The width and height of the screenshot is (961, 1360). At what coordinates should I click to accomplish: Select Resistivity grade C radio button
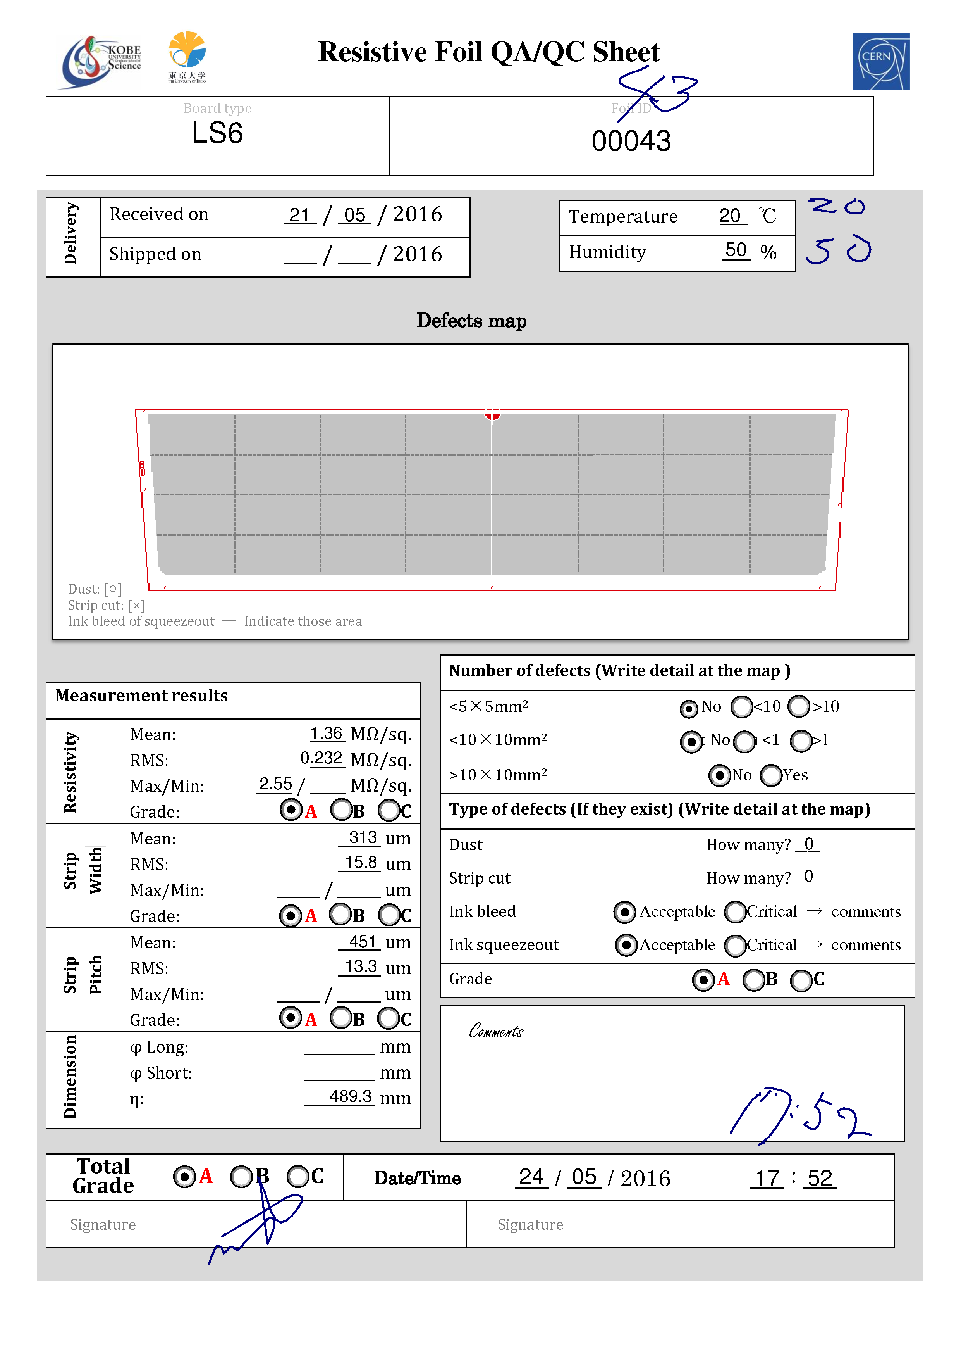(x=389, y=810)
